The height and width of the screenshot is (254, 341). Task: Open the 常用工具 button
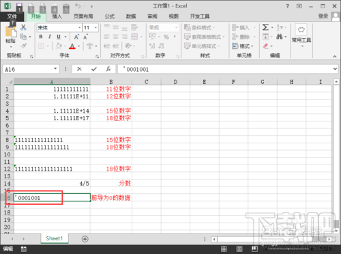[x=301, y=36]
